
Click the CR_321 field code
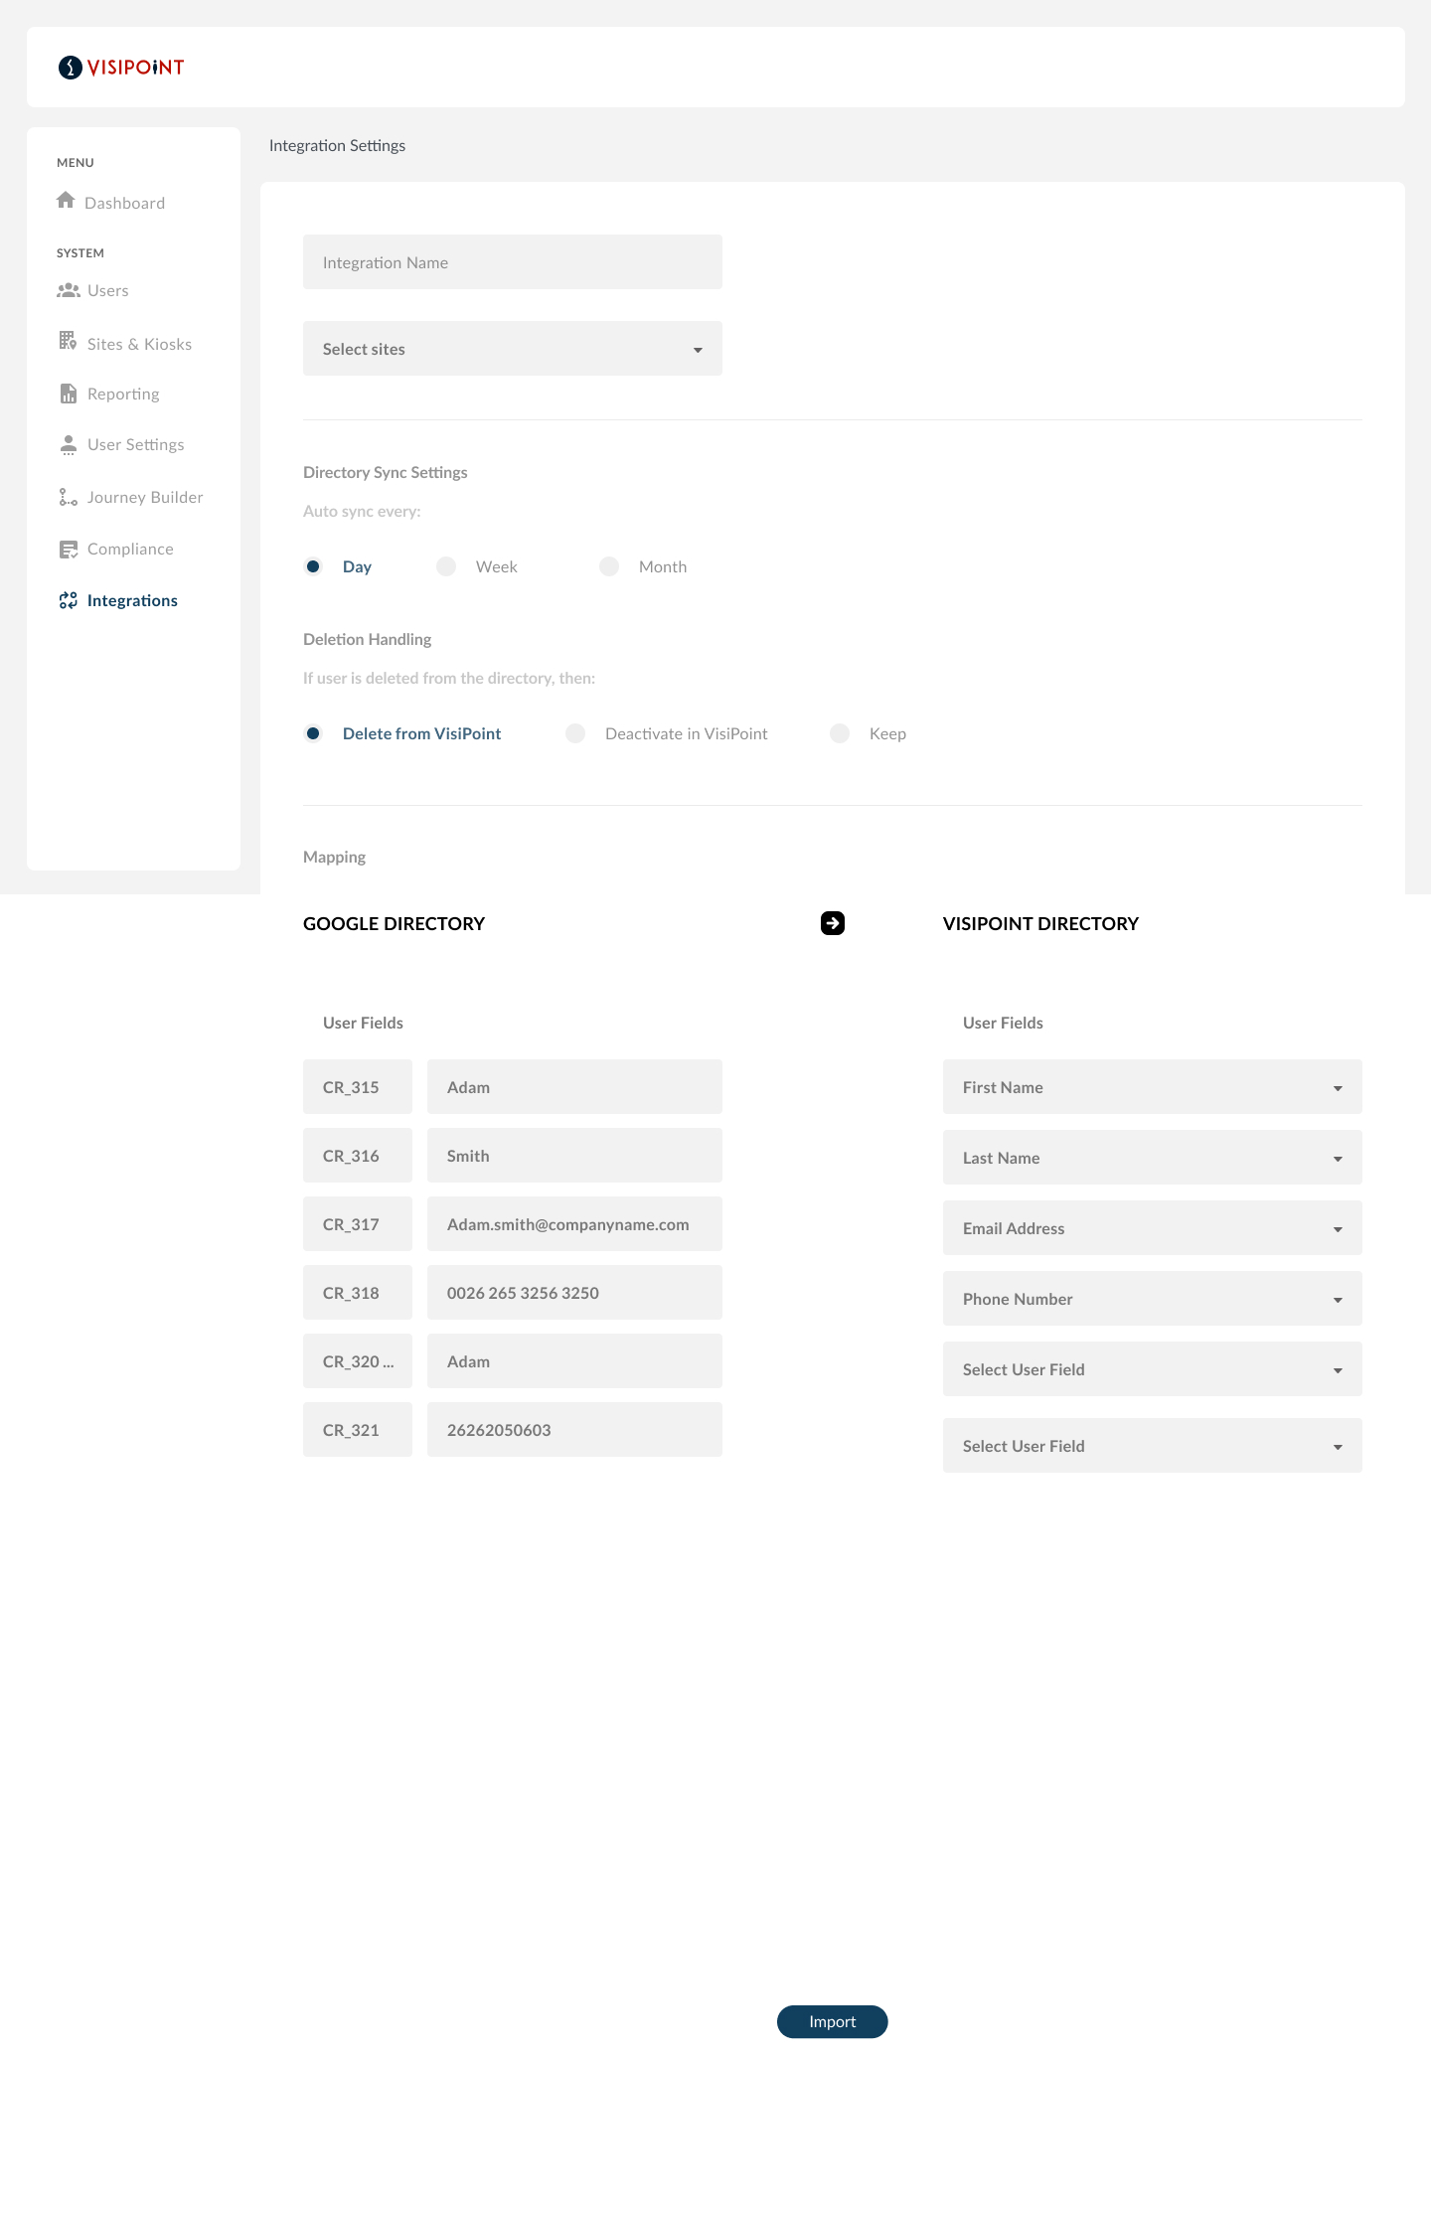[358, 1430]
